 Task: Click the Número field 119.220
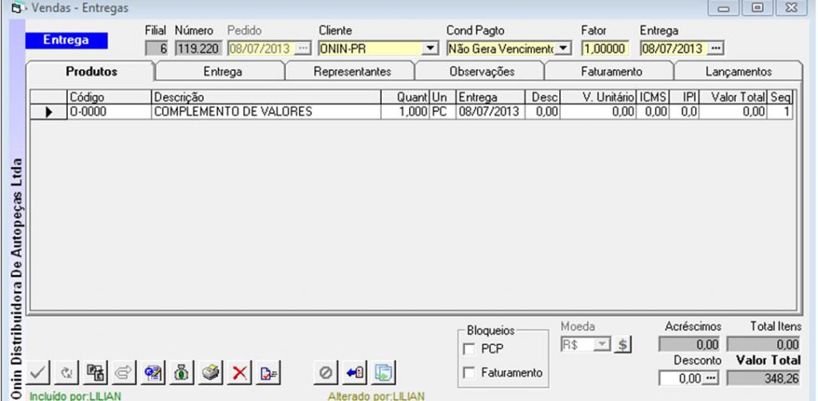pyautogui.click(x=199, y=49)
